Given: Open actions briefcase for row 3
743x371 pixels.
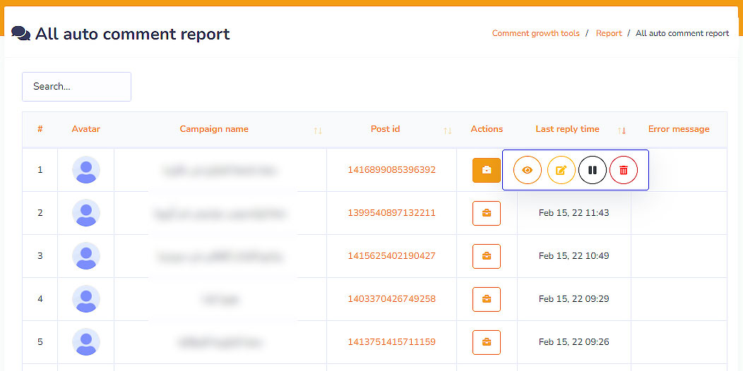Looking at the screenshot, I should coord(486,256).
